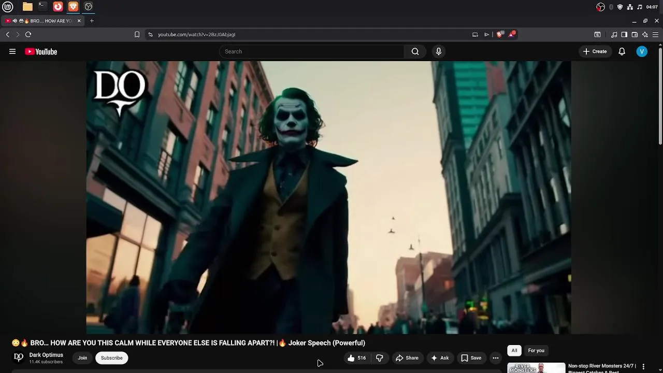The height and width of the screenshot is (373, 663).
Task: Open the tab search toolbar icon
Action: pos(597,35)
